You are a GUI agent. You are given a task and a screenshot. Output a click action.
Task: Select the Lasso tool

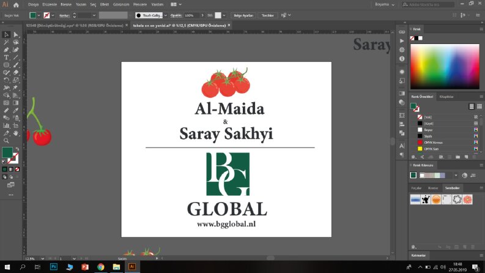[16, 42]
